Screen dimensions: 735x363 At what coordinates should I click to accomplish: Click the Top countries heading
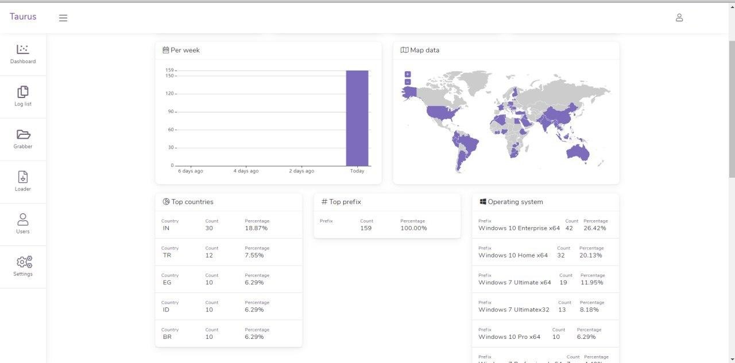192,202
